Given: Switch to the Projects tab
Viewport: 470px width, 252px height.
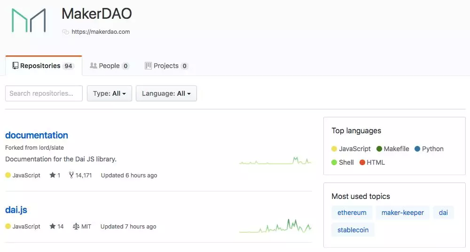Looking at the screenshot, I should point(166,66).
